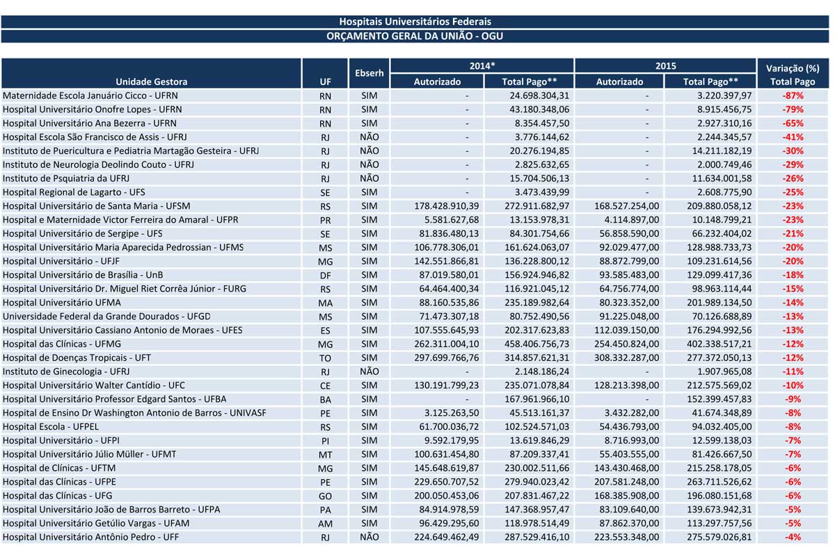This screenshot has height=546, width=835.
Task: Select the '2014*' year header cell
Action: point(482,65)
